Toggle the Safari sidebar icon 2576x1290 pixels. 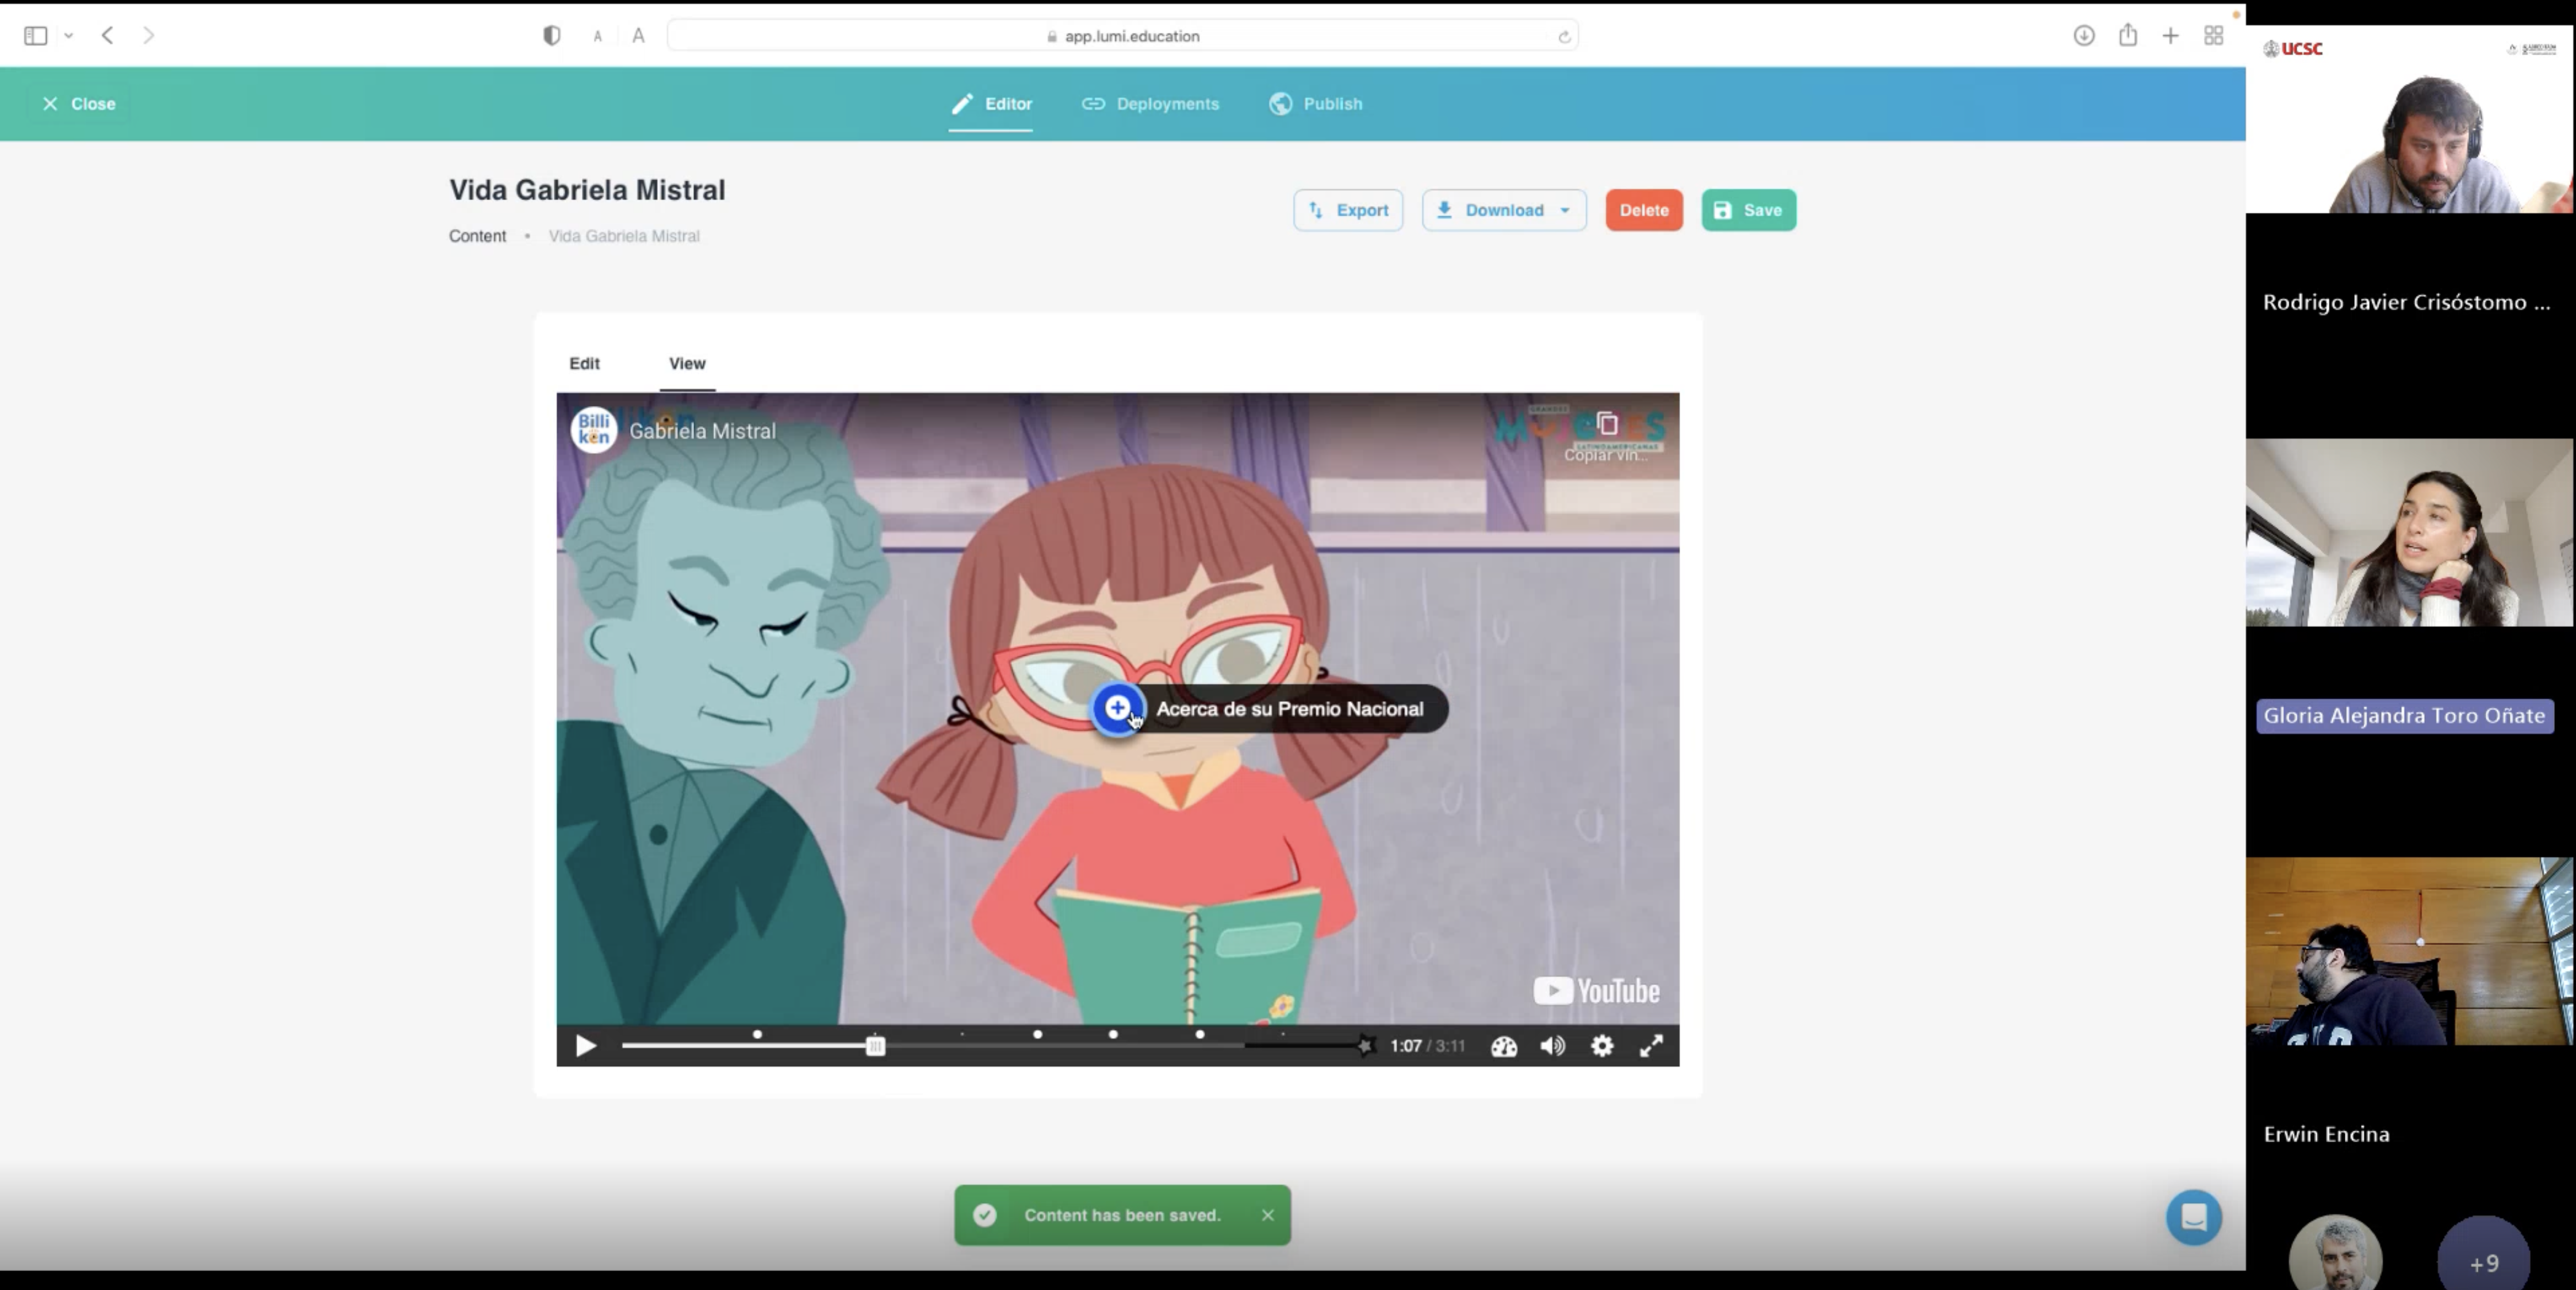[36, 36]
